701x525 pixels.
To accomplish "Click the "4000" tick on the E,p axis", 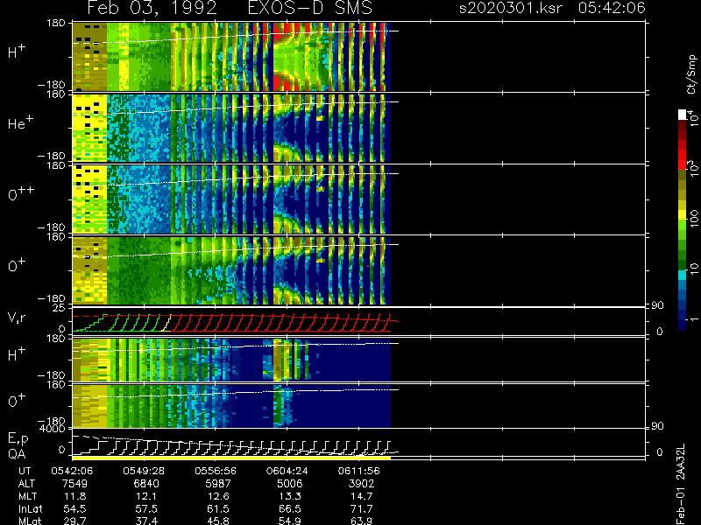I will pyautogui.click(x=53, y=429).
